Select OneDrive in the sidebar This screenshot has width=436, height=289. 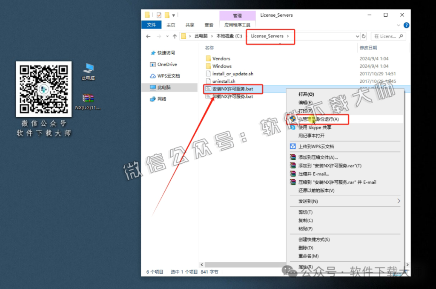click(167, 64)
